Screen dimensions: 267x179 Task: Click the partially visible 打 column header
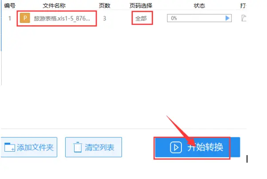(243, 6)
